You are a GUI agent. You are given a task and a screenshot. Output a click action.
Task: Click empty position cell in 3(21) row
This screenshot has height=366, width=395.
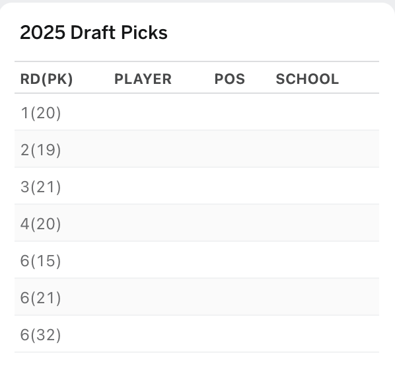click(x=240, y=186)
